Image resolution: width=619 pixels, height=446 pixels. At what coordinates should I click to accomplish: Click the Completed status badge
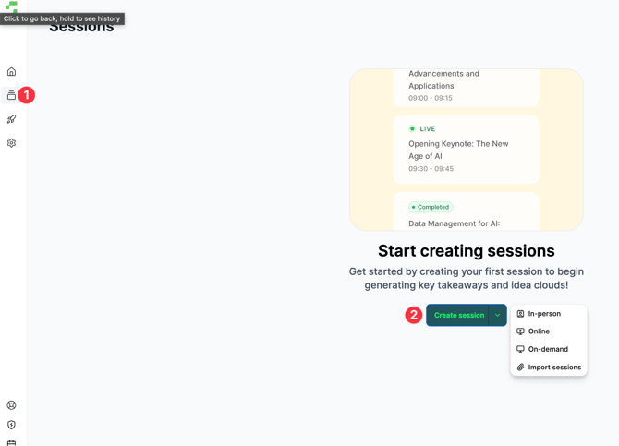[431, 207]
